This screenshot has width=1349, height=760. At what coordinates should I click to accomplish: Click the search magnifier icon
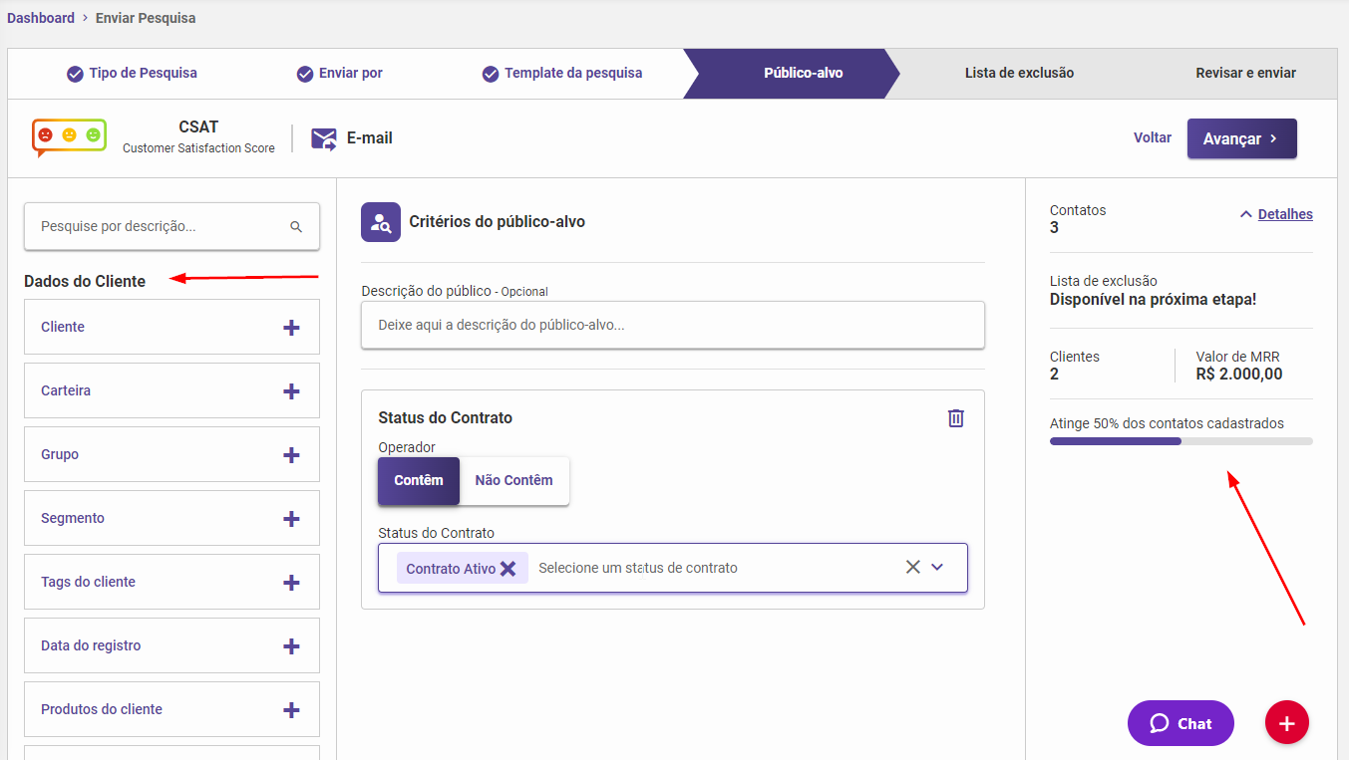(x=296, y=227)
